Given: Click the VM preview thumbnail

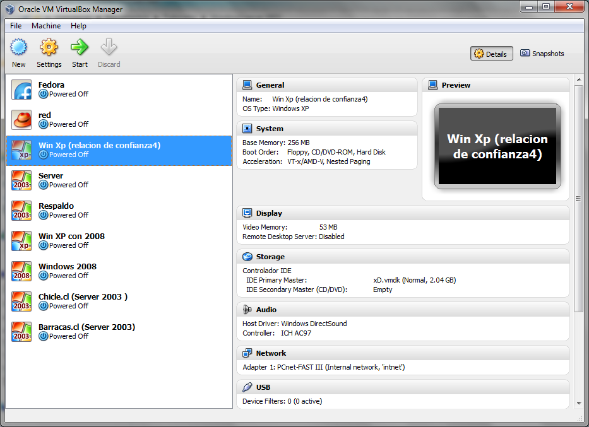Looking at the screenshot, I should (497, 146).
